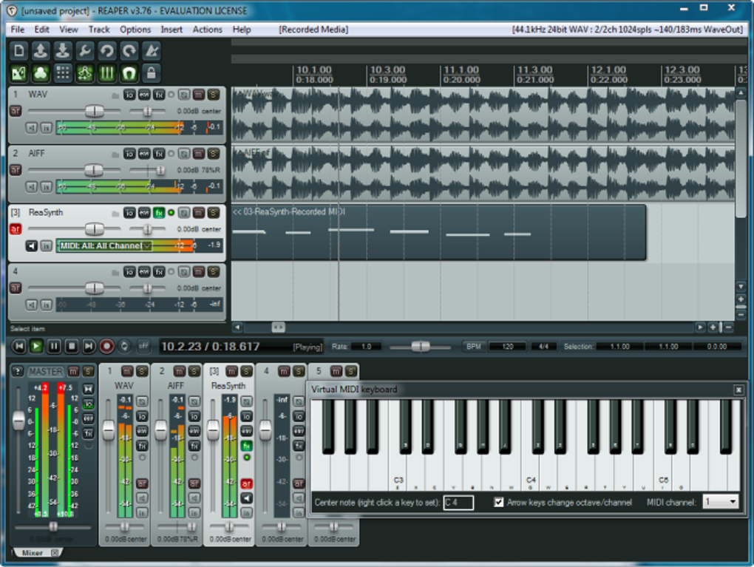
Task: Click the Undo toolbar icon
Action: [x=107, y=51]
